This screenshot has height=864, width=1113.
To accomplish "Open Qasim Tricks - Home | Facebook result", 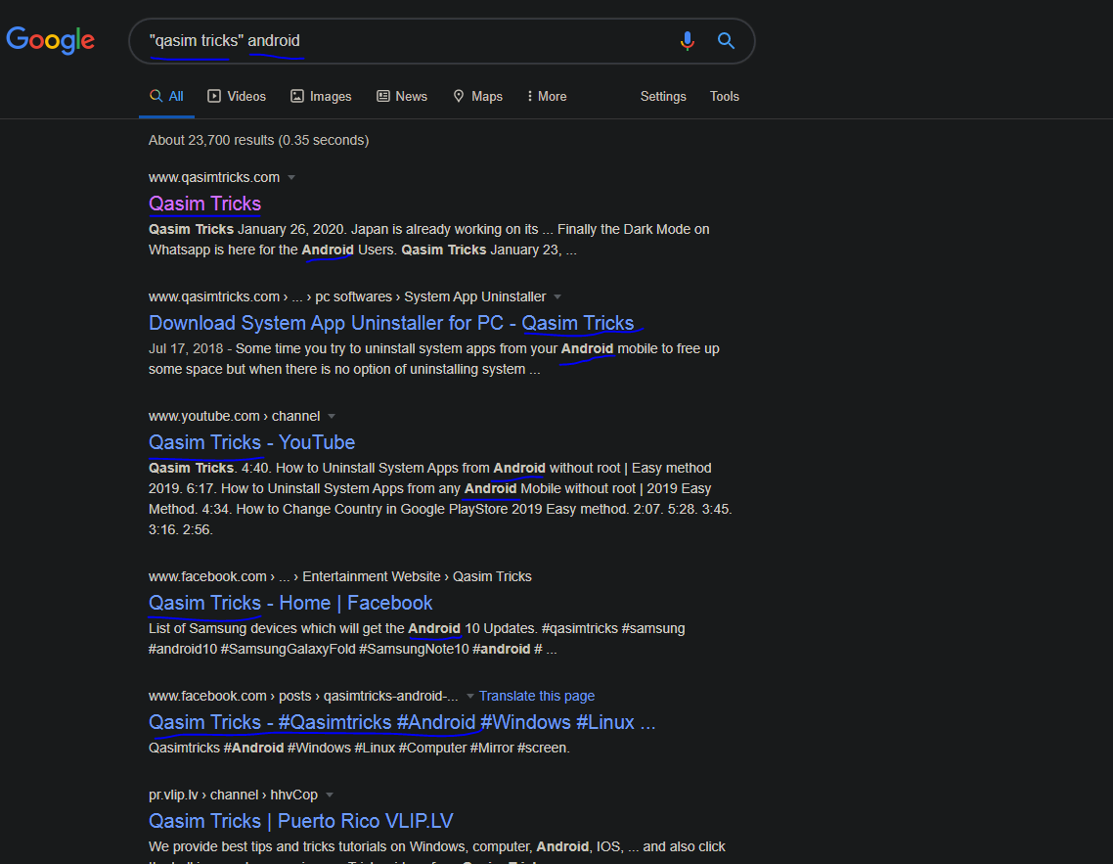I will (x=290, y=603).
